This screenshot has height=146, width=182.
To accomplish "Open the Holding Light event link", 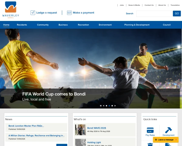I will pyautogui.click(x=94, y=142).
